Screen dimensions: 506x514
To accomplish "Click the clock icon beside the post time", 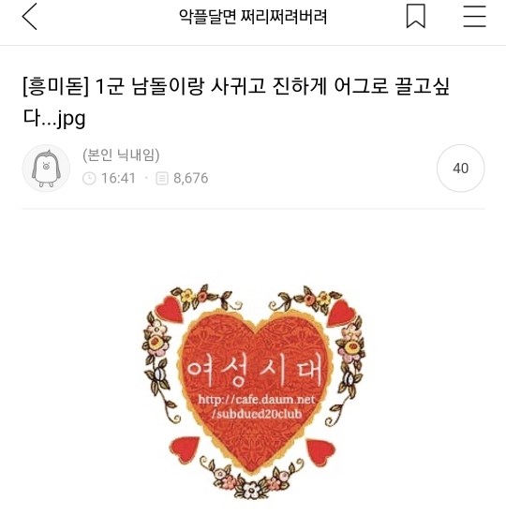I will click(x=89, y=179).
